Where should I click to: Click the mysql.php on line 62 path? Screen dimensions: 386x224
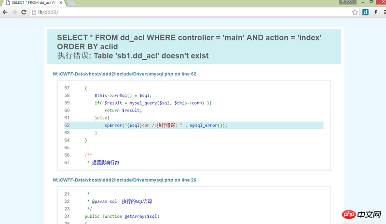124,74
